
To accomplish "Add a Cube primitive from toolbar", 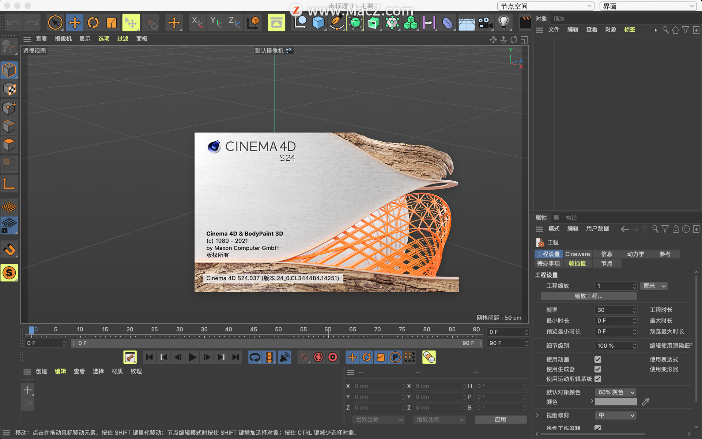I will pos(318,23).
